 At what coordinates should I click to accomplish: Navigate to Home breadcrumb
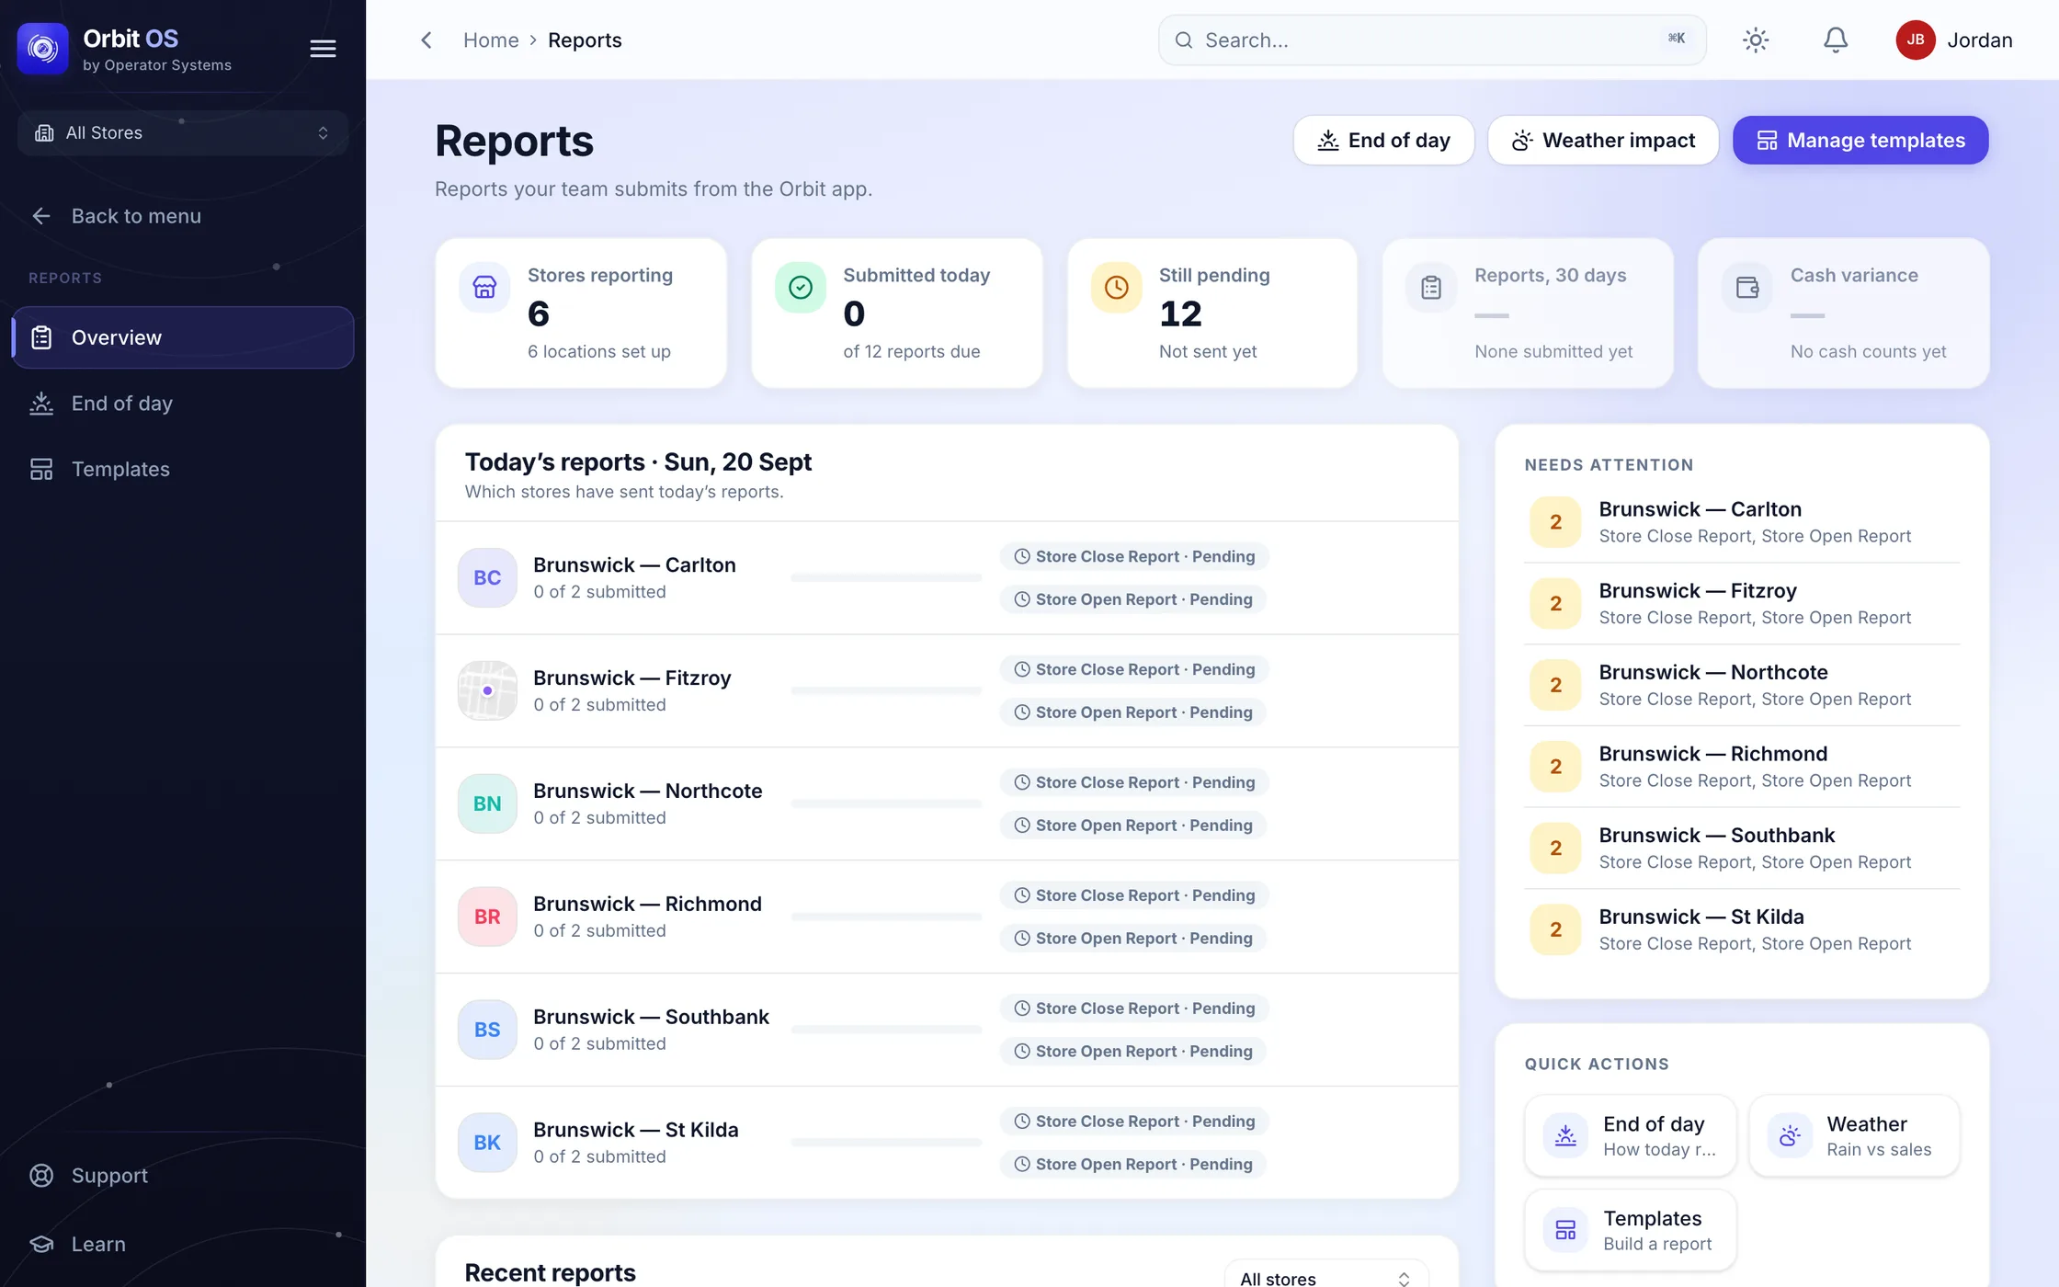click(x=491, y=40)
